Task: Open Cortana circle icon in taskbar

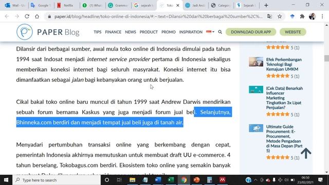Action: [107, 180]
